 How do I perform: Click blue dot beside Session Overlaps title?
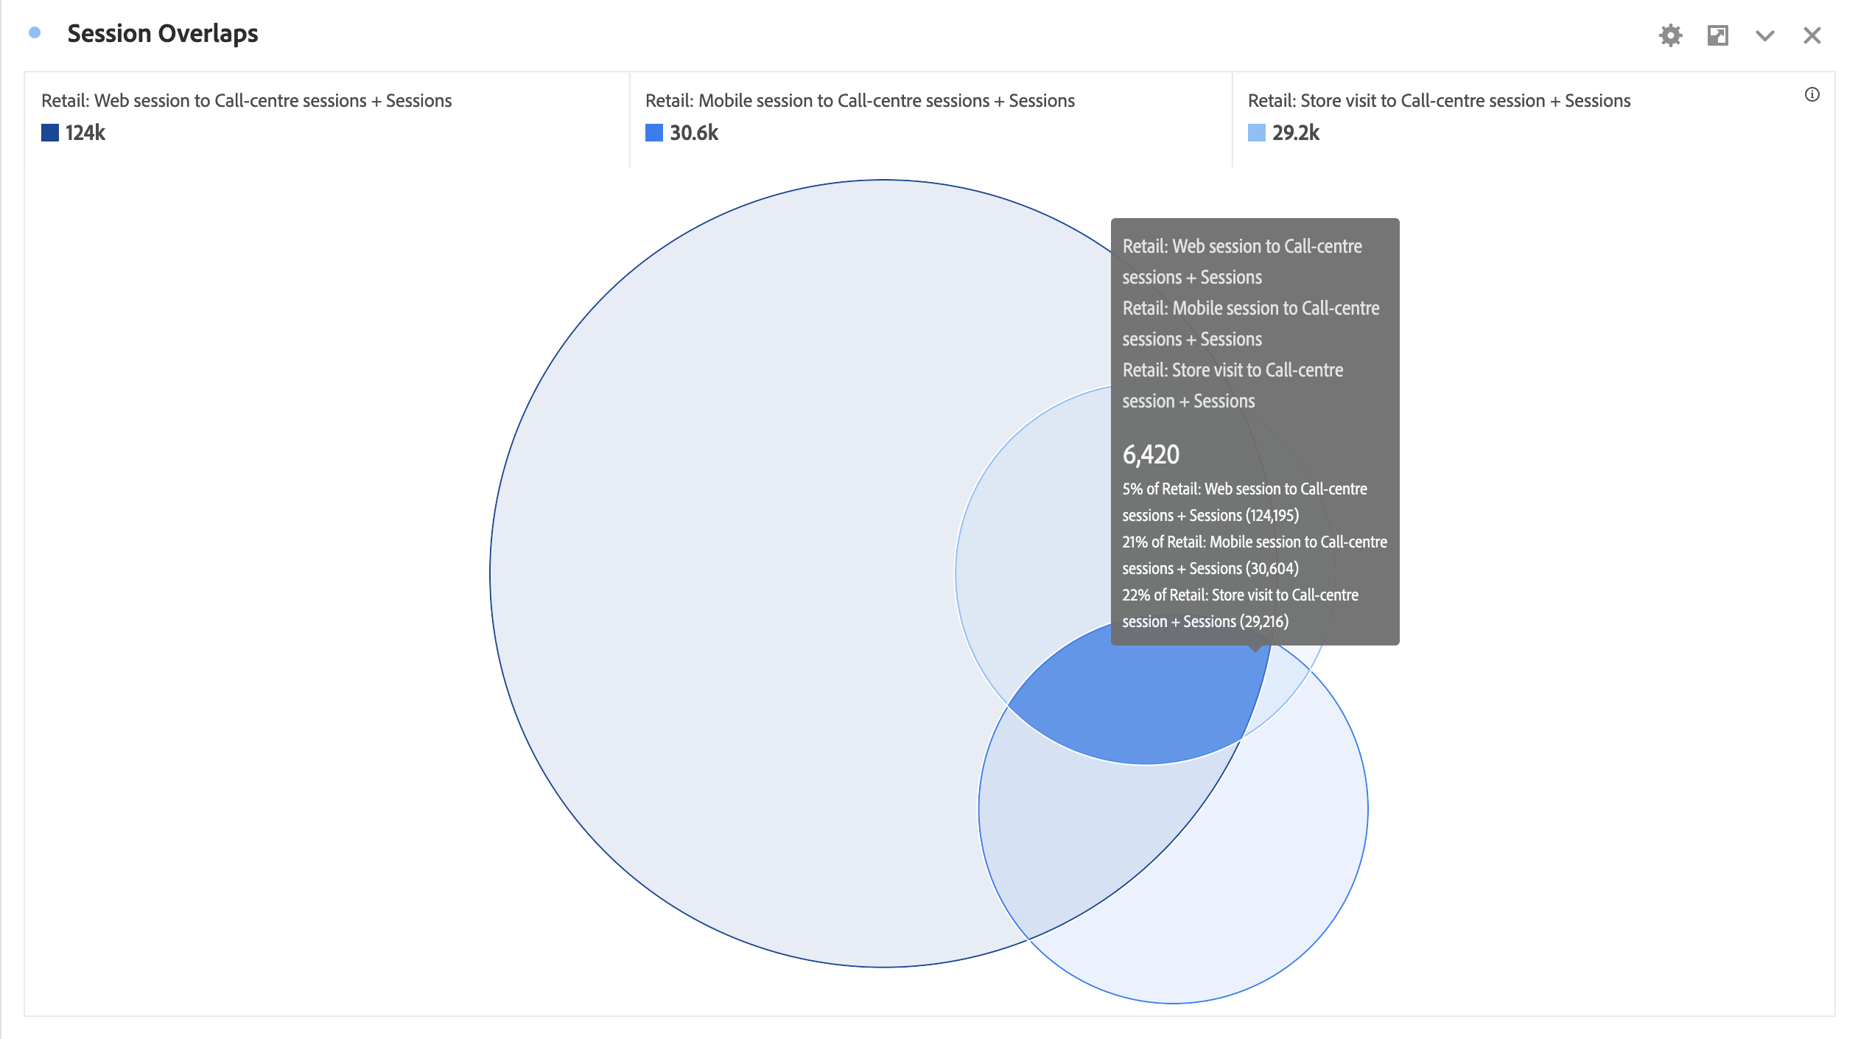coord(35,32)
